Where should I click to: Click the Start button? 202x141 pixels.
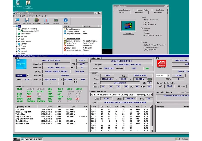click(17, 139)
